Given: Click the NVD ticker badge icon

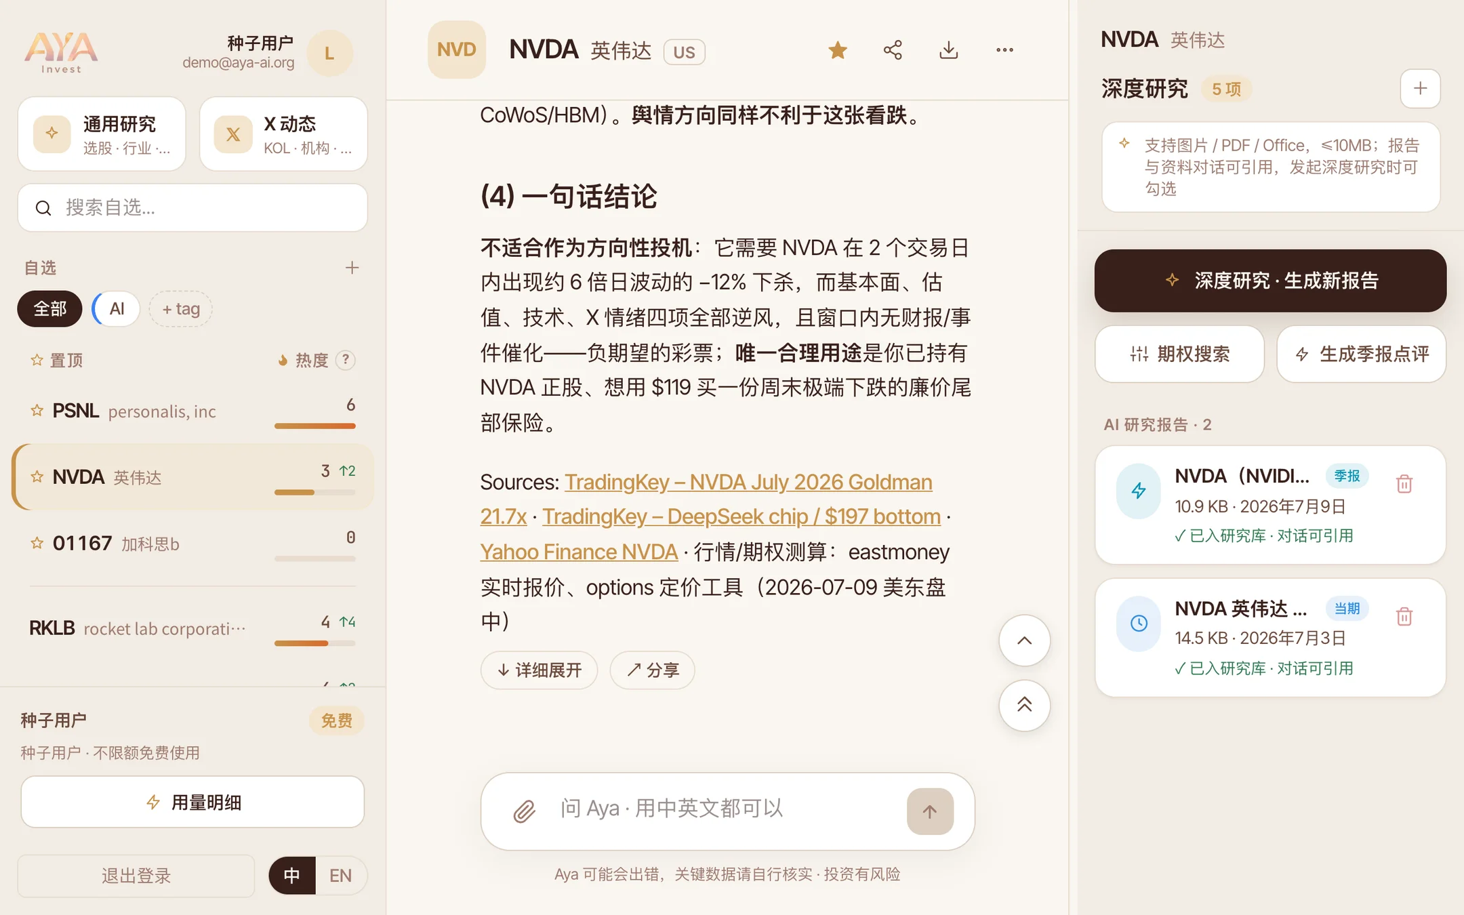Looking at the screenshot, I should click(456, 49).
